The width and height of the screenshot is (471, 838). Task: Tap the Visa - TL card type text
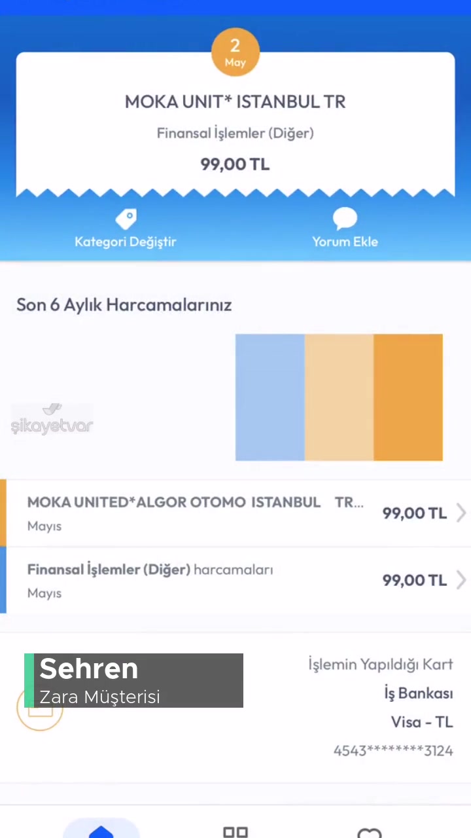point(421,721)
